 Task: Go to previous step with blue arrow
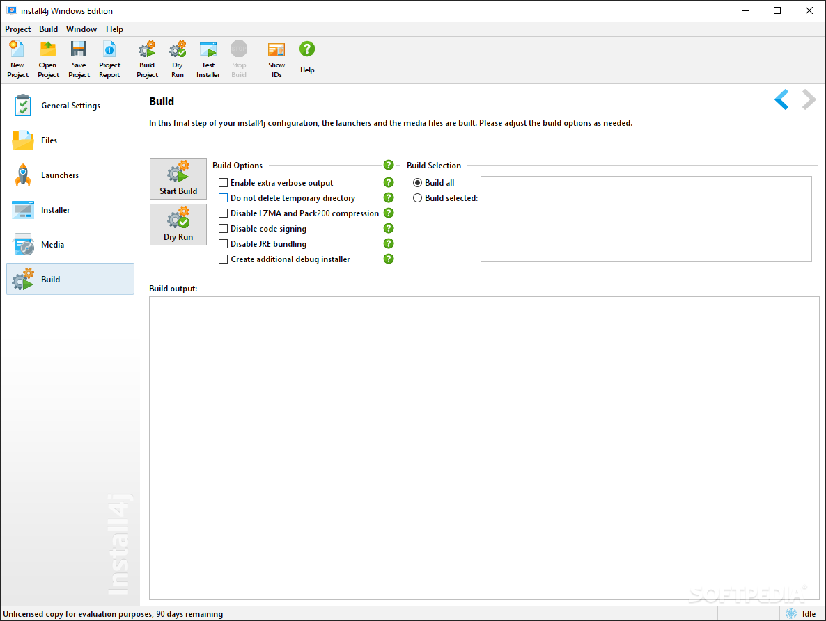pyautogui.click(x=781, y=99)
